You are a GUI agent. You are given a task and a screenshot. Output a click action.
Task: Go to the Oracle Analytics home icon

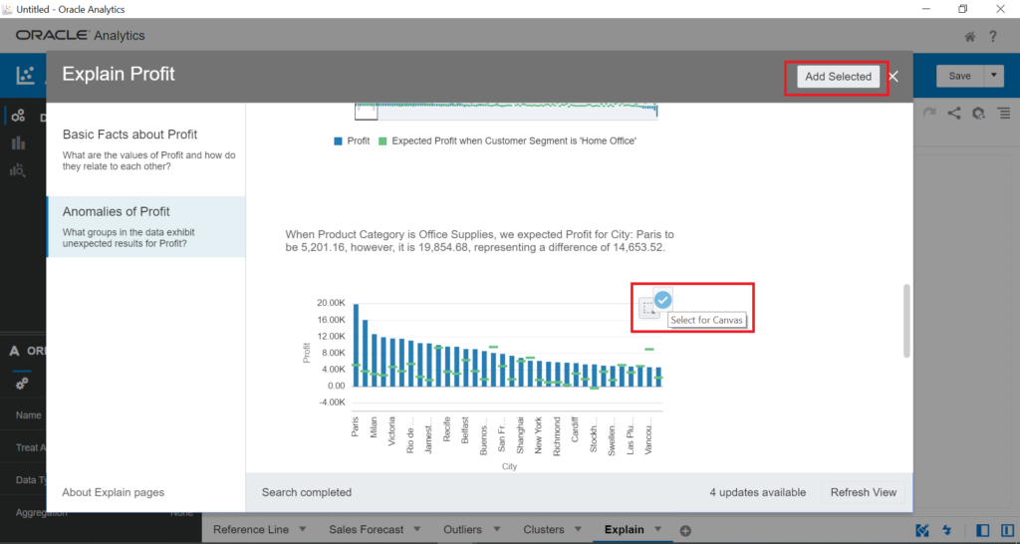click(x=969, y=37)
